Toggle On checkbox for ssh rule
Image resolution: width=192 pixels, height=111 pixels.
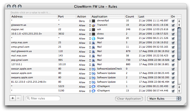point(173,30)
